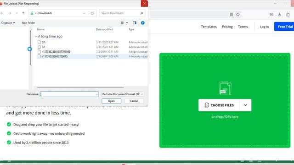Click the Log In link
The height and width of the screenshot is (165, 294).
[x=265, y=27]
